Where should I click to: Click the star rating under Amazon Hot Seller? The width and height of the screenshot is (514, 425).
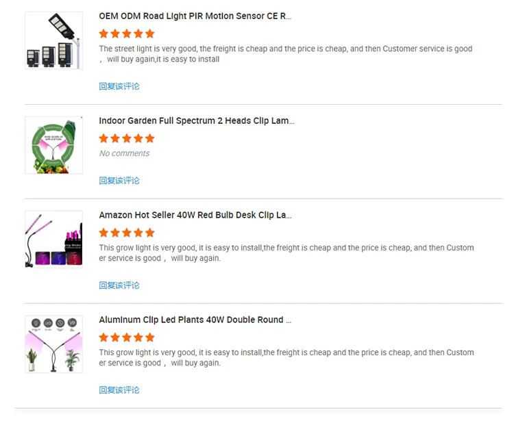click(x=127, y=233)
